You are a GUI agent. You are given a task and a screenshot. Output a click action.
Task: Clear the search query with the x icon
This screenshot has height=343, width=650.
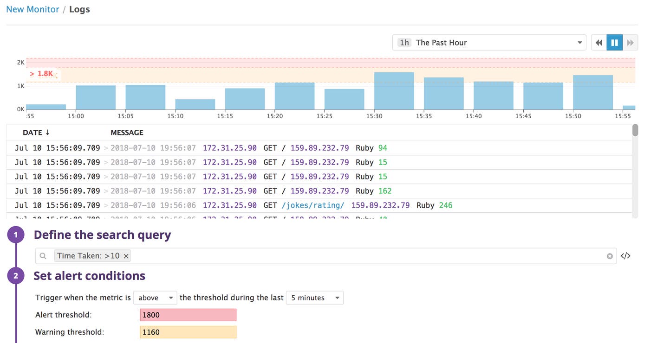pyautogui.click(x=610, y=255)
